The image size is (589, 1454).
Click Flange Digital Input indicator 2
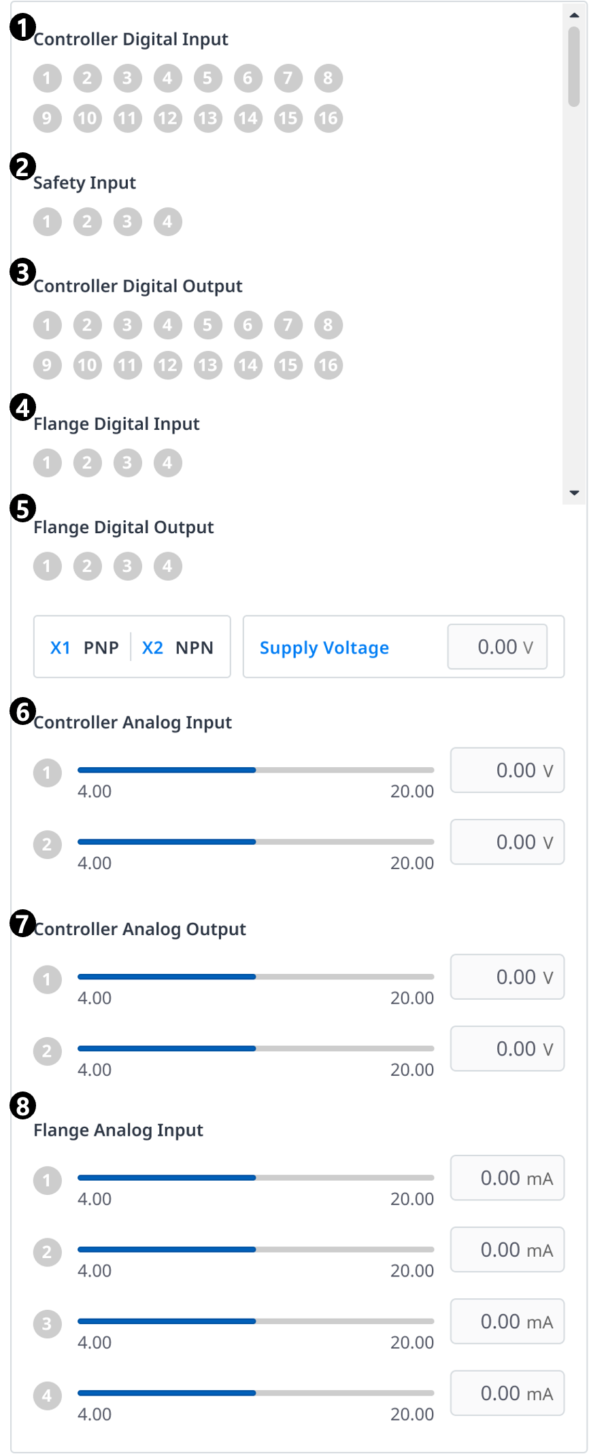87,463
